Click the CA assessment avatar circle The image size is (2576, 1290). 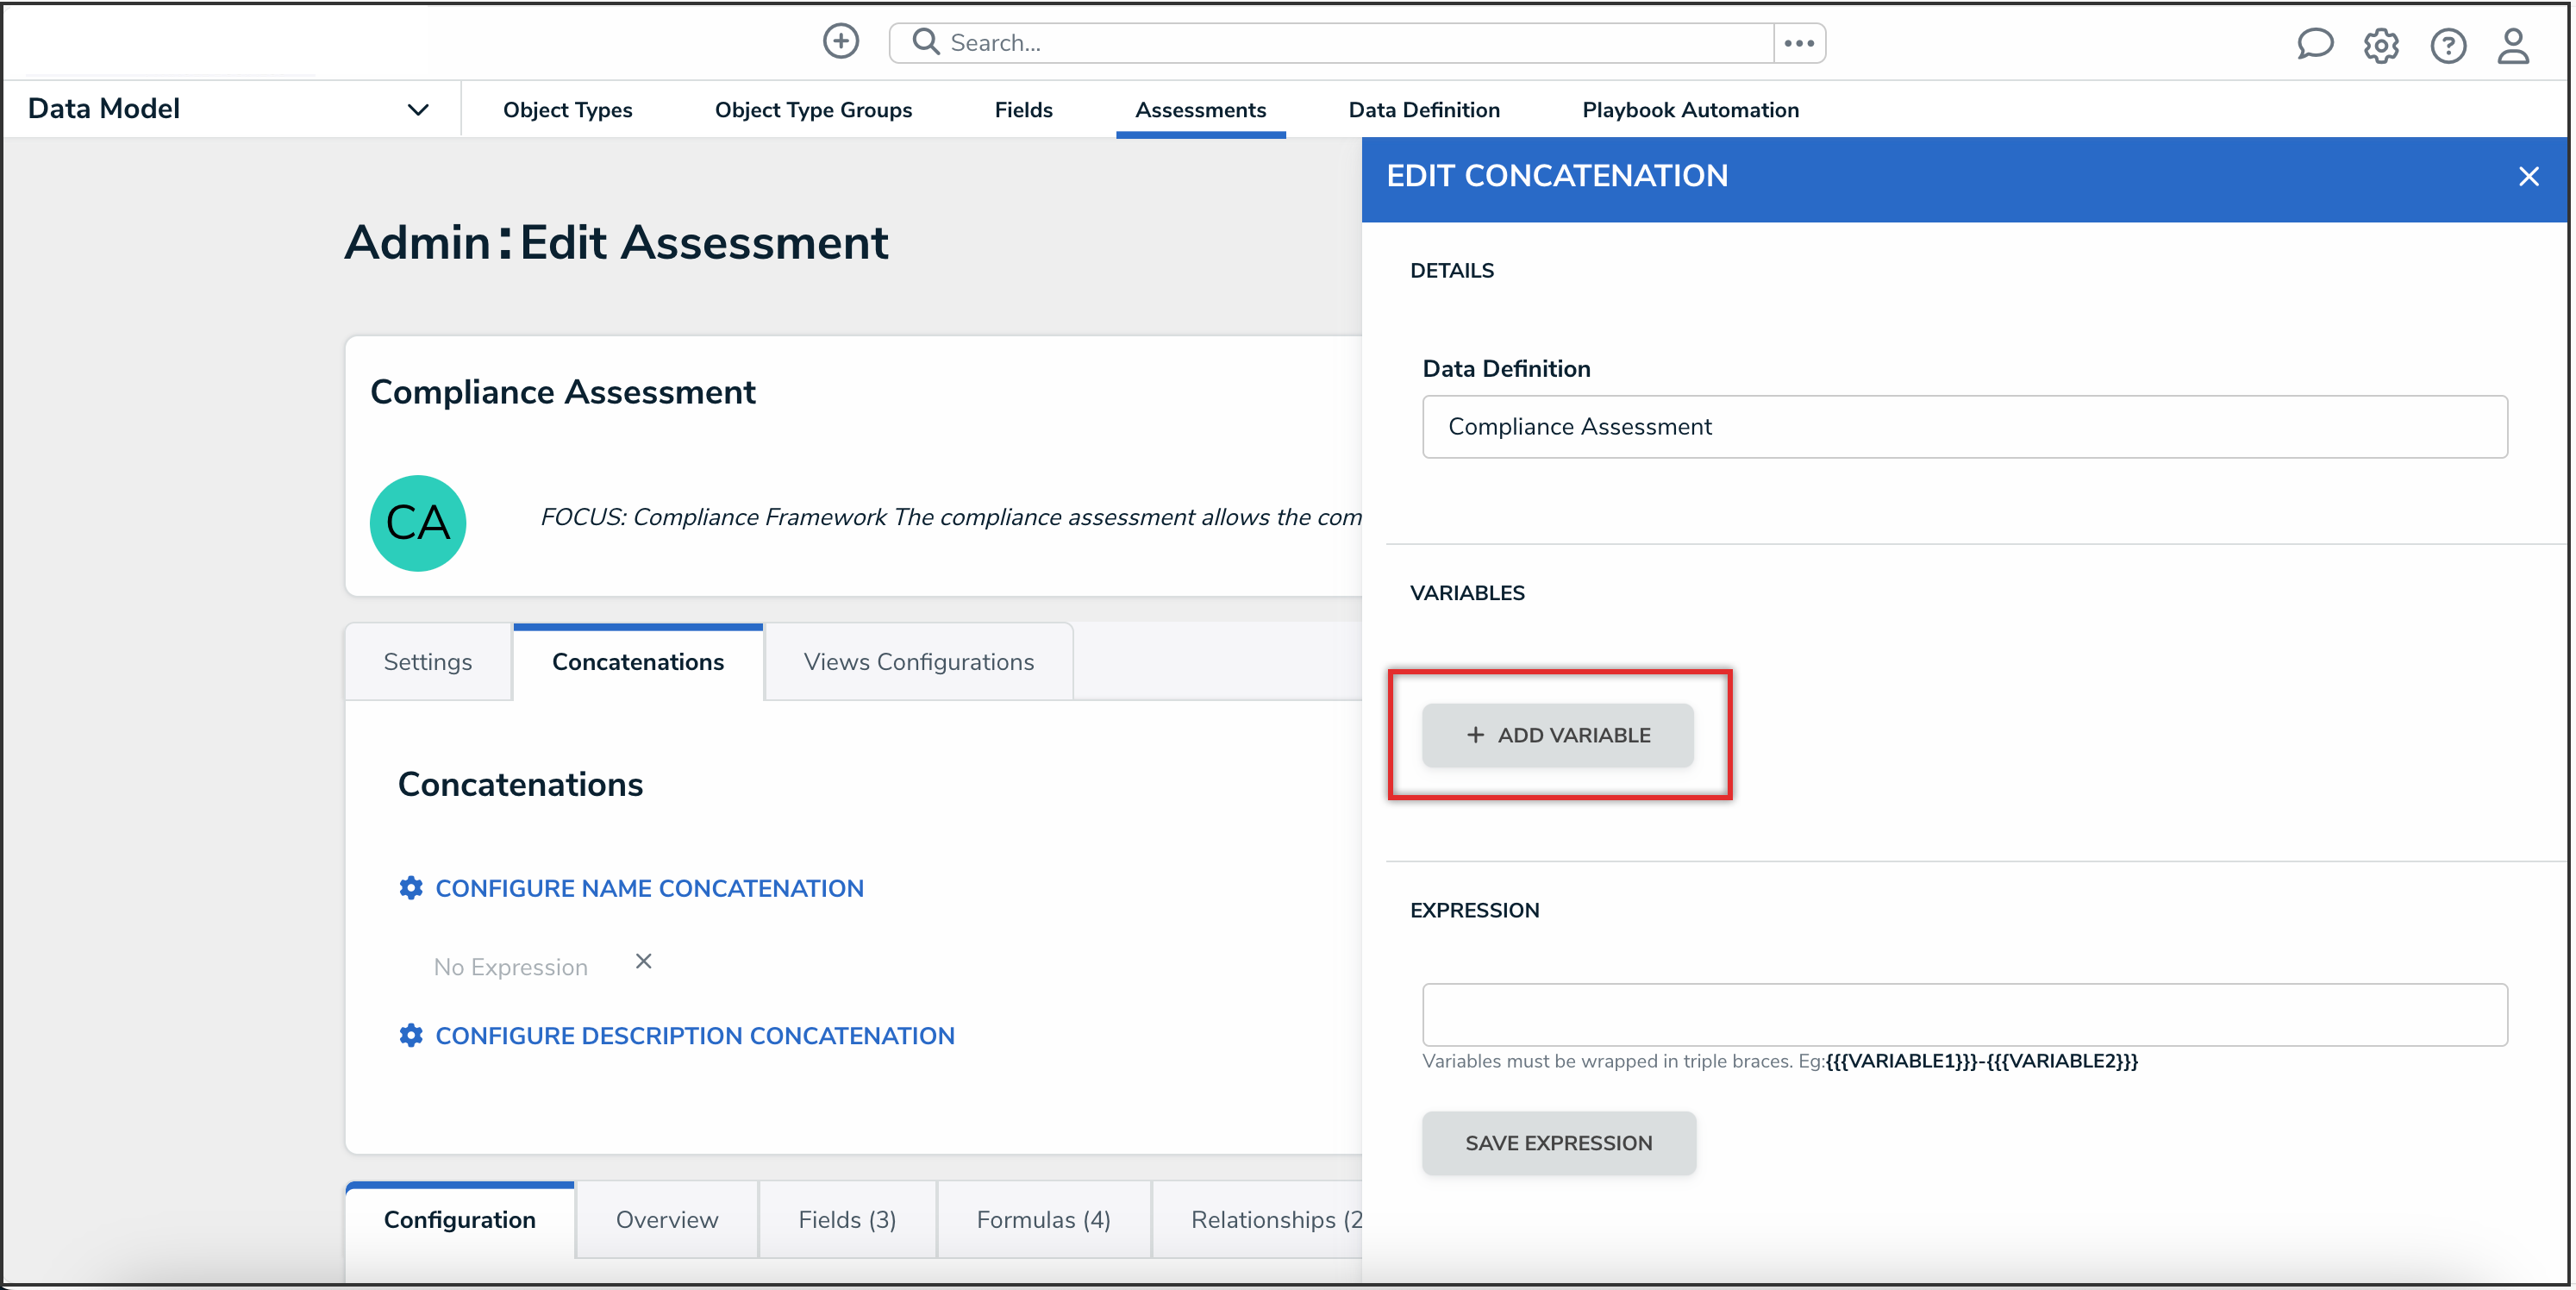pyautogui.click(x=418, y=523)
